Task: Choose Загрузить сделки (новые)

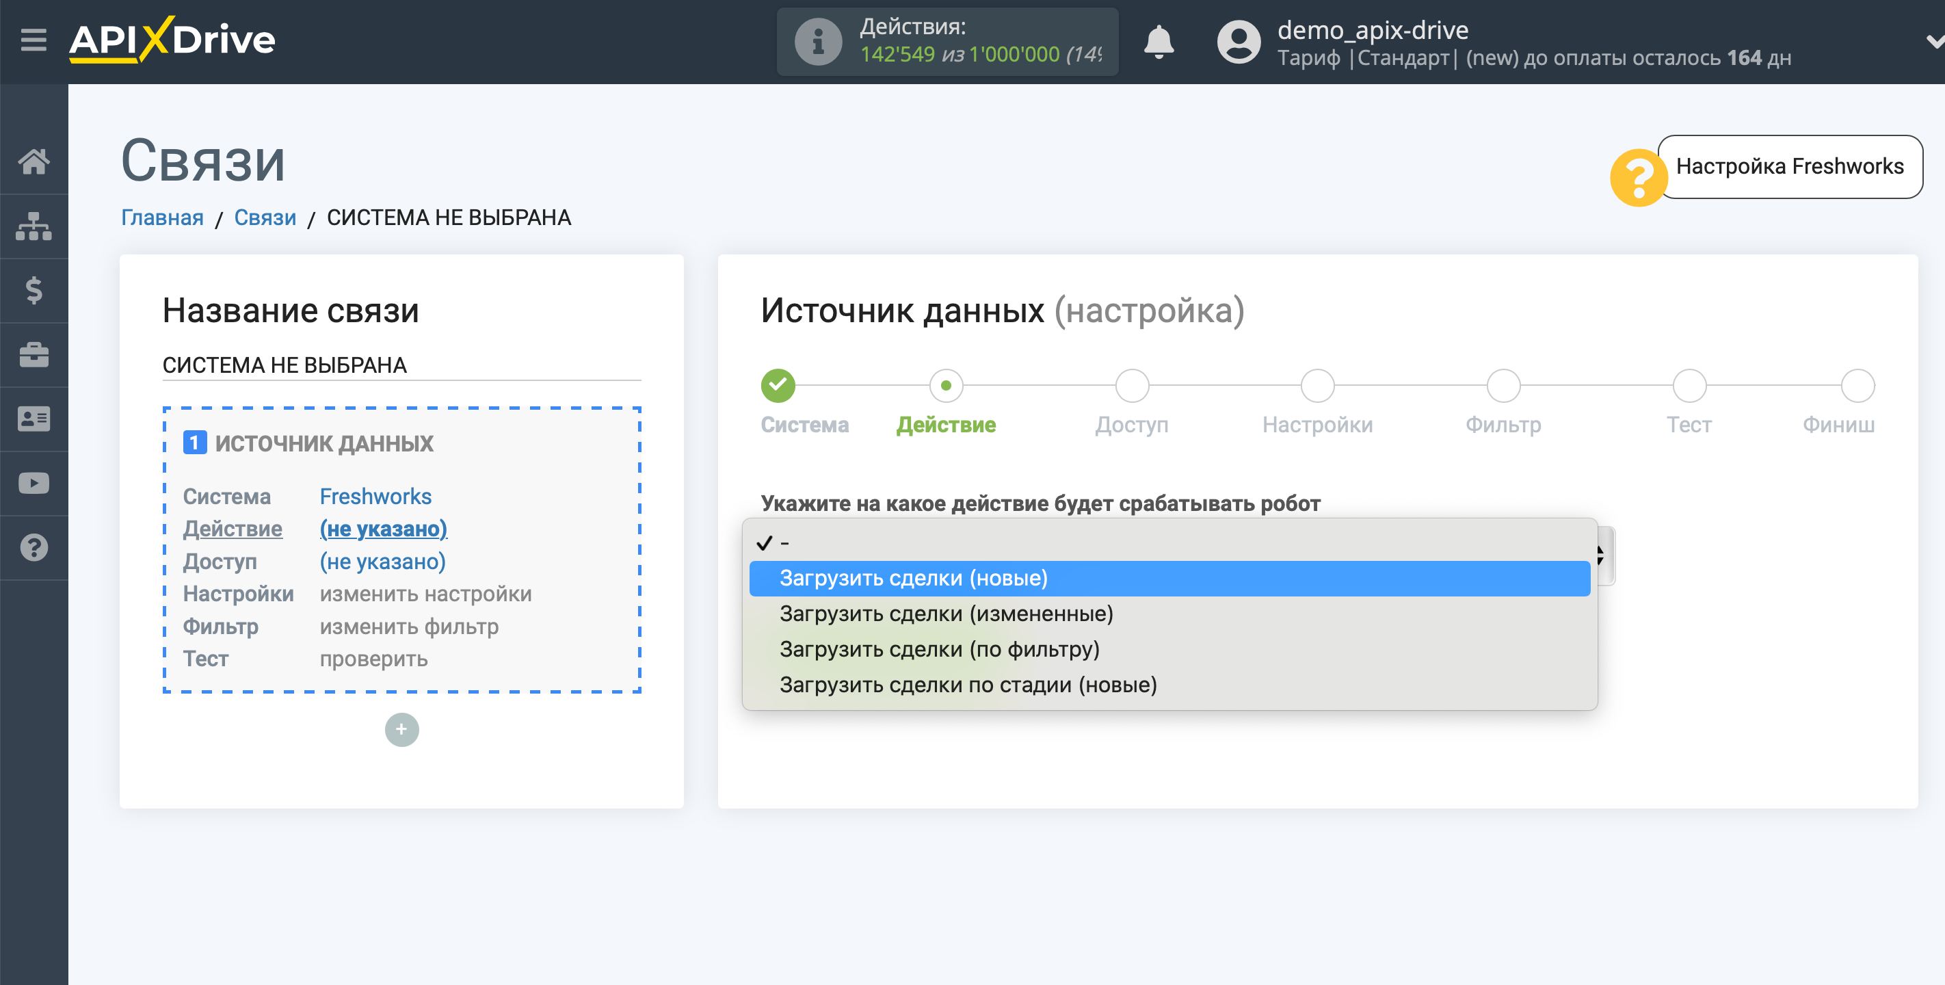Action: pos(1169,579)
